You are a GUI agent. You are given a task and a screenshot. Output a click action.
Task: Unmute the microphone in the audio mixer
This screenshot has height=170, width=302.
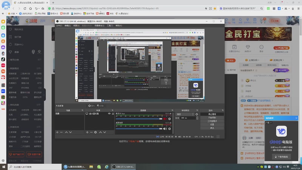165,119
